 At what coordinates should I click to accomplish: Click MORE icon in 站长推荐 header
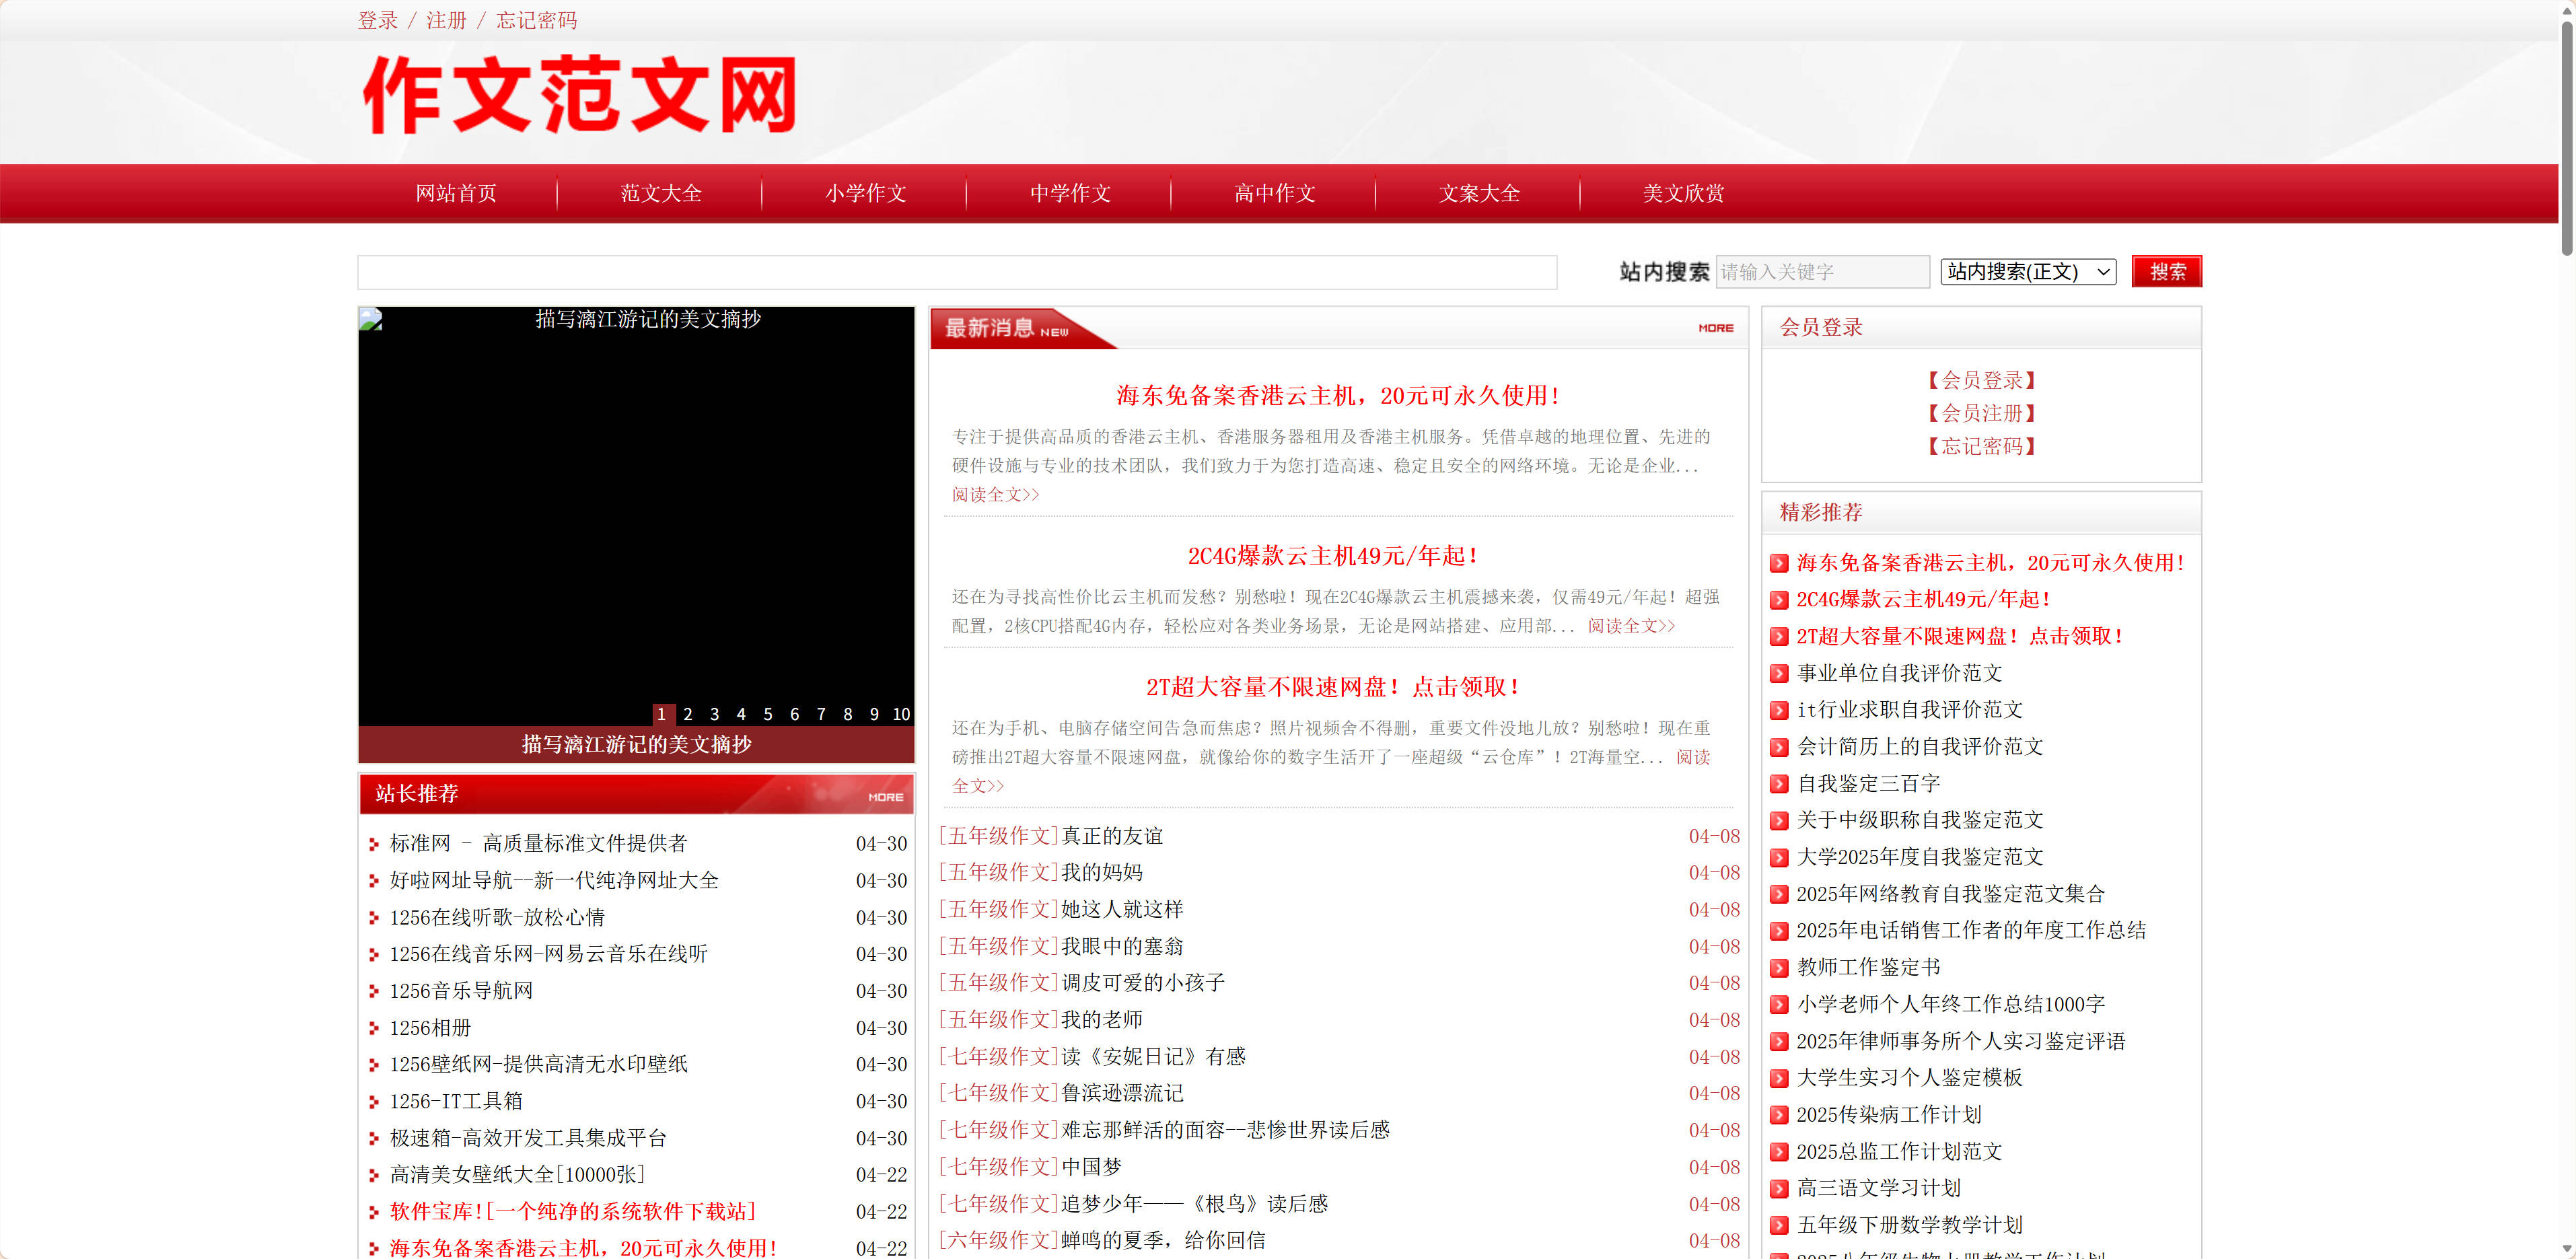point(885,797)
